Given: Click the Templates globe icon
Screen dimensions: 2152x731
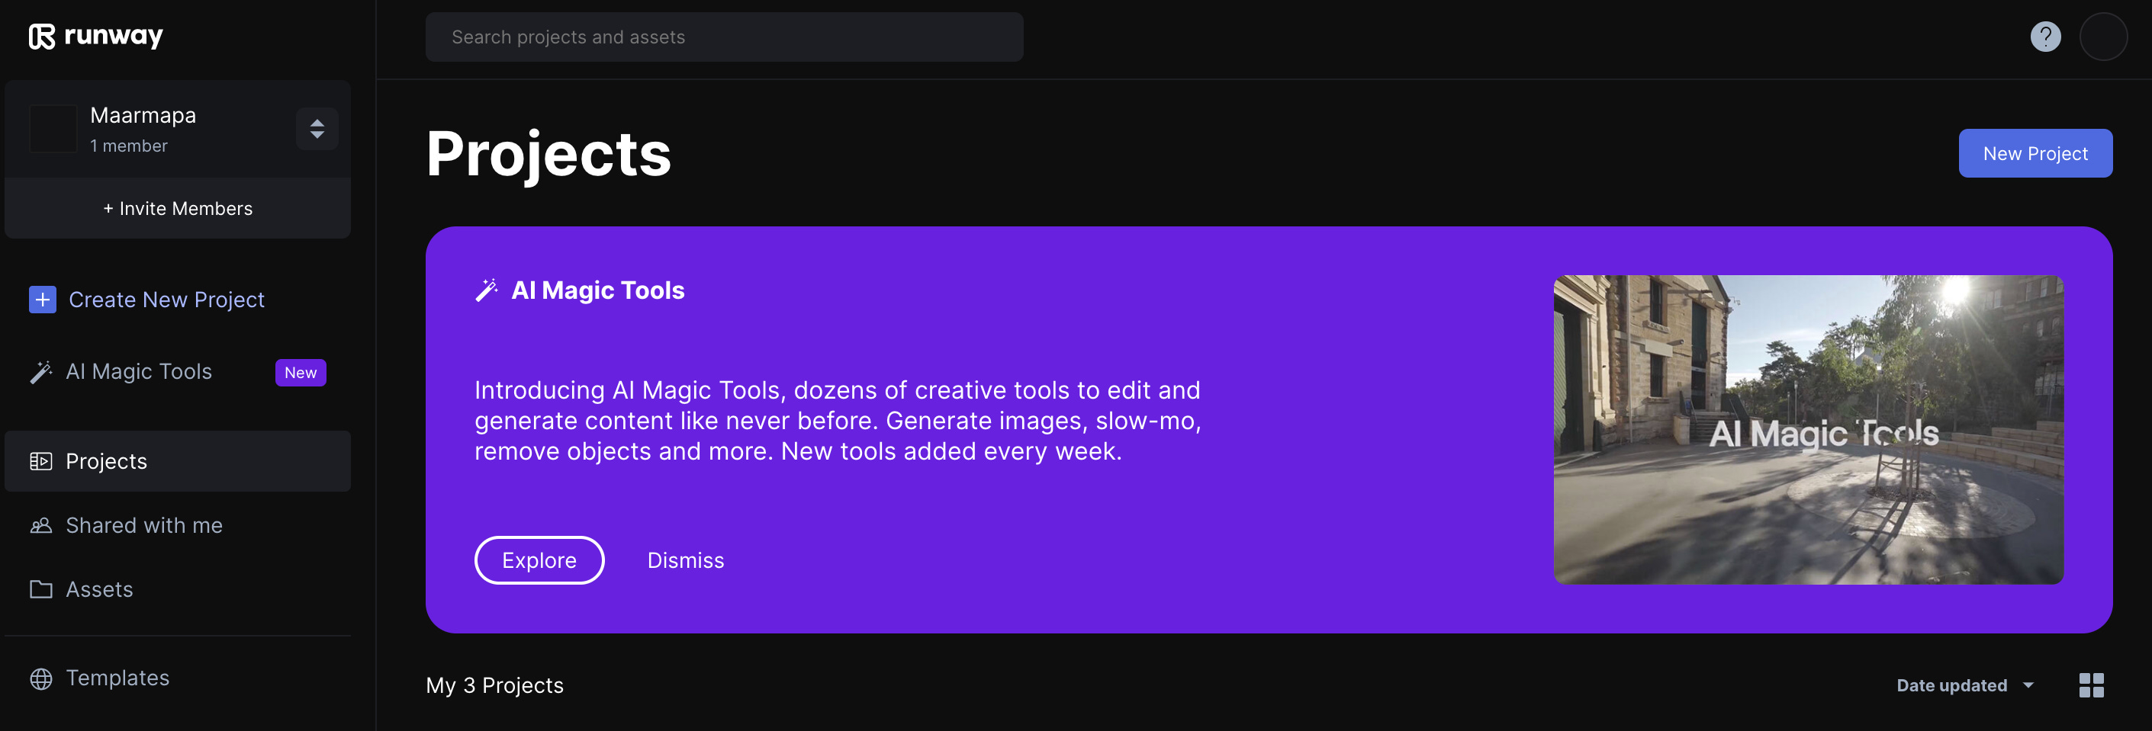Looking at the screenshot, I should 41,678.
